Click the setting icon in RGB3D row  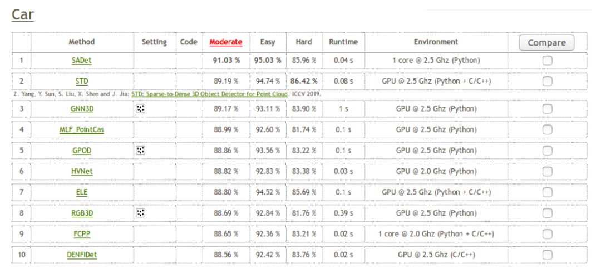(x=141, y=213)
